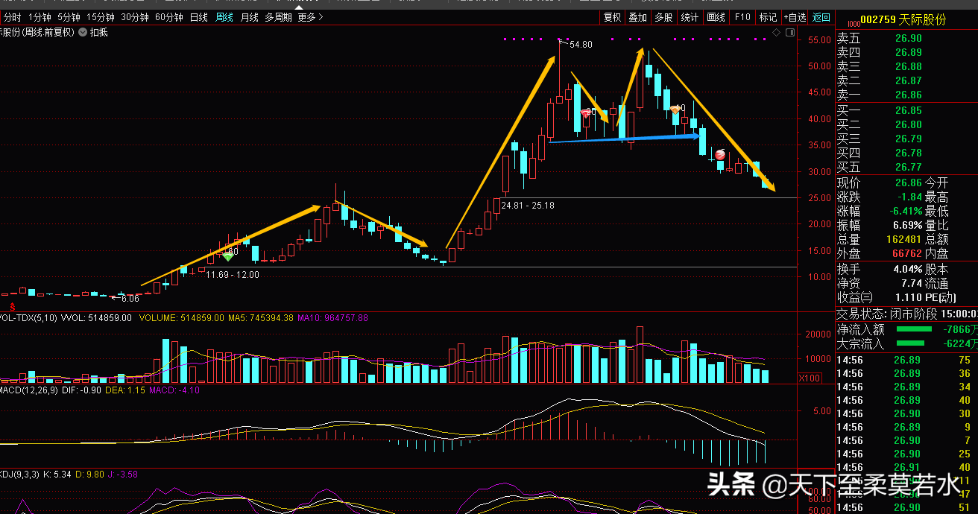Click the 换手 value 4.04%

coord(906,270)
